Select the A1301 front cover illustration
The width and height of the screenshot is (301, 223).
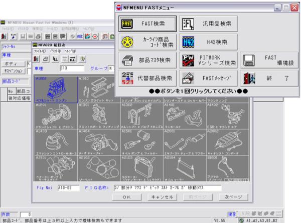pos(99,116)
